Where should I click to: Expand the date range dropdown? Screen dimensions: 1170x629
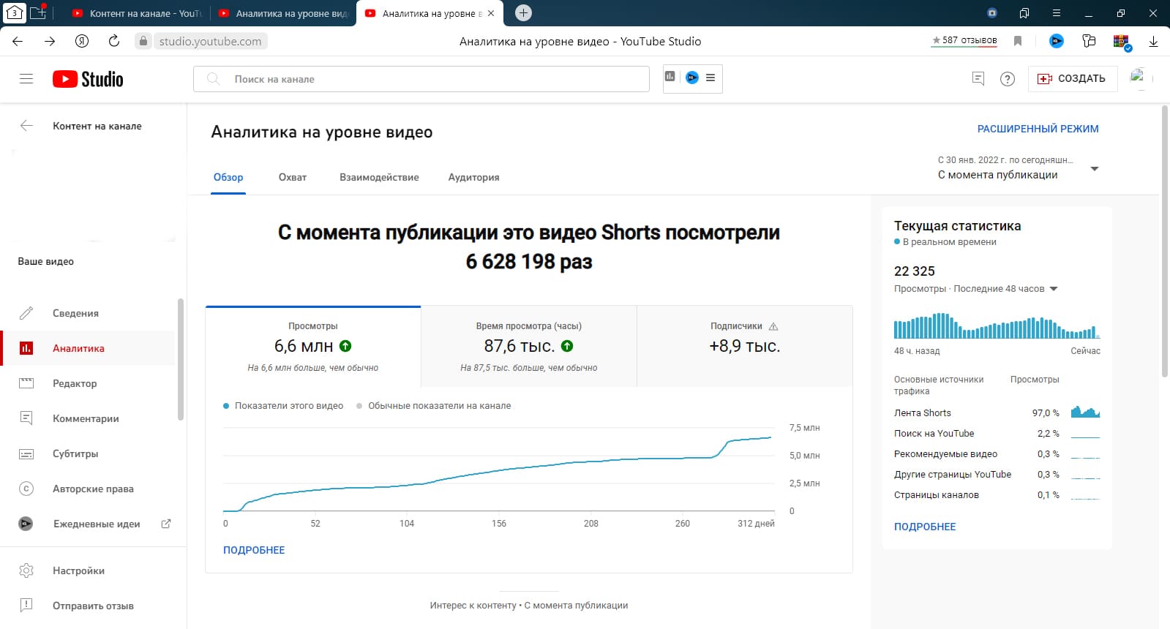1095,169
